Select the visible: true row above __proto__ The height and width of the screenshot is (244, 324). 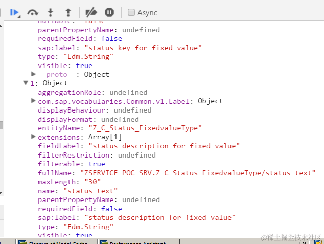(x=65, y=65)
